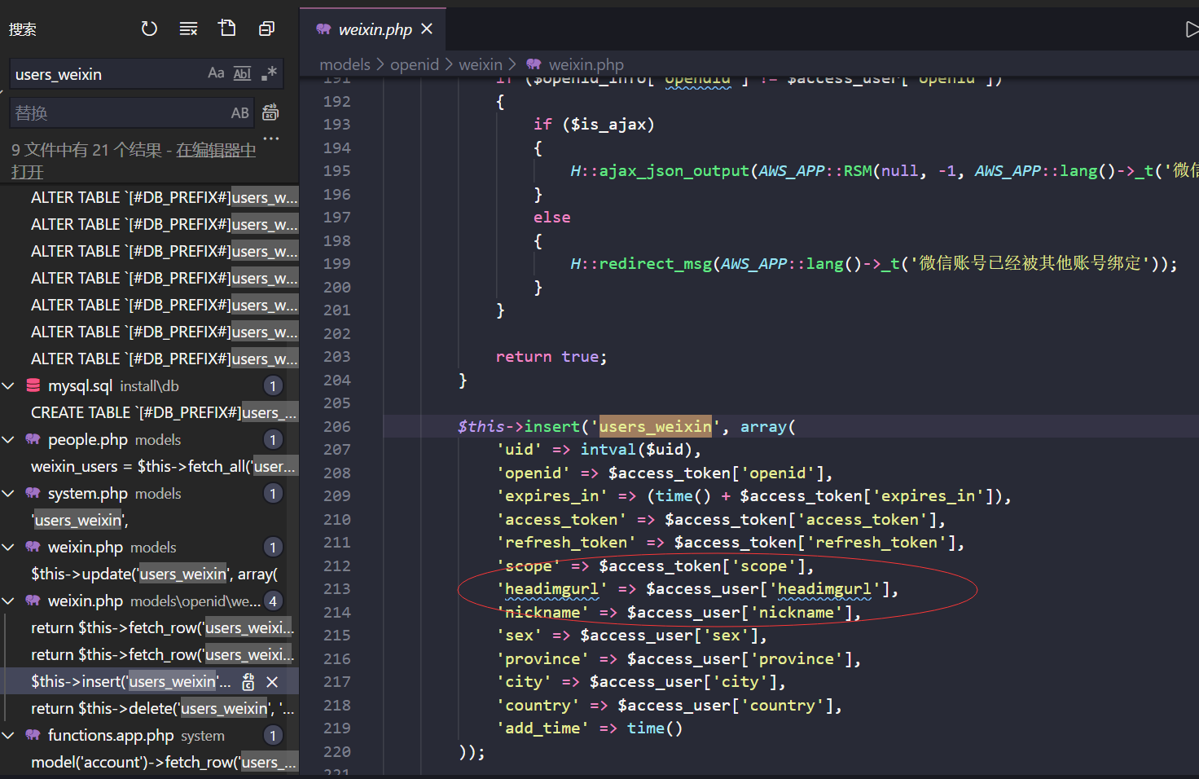Select system.php file in results

click(149, 493)
